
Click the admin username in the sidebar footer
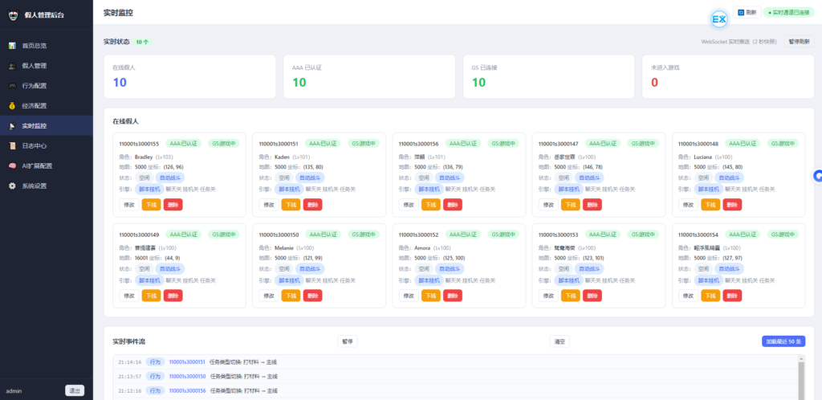pyautogui.click(x=14, y=391)
